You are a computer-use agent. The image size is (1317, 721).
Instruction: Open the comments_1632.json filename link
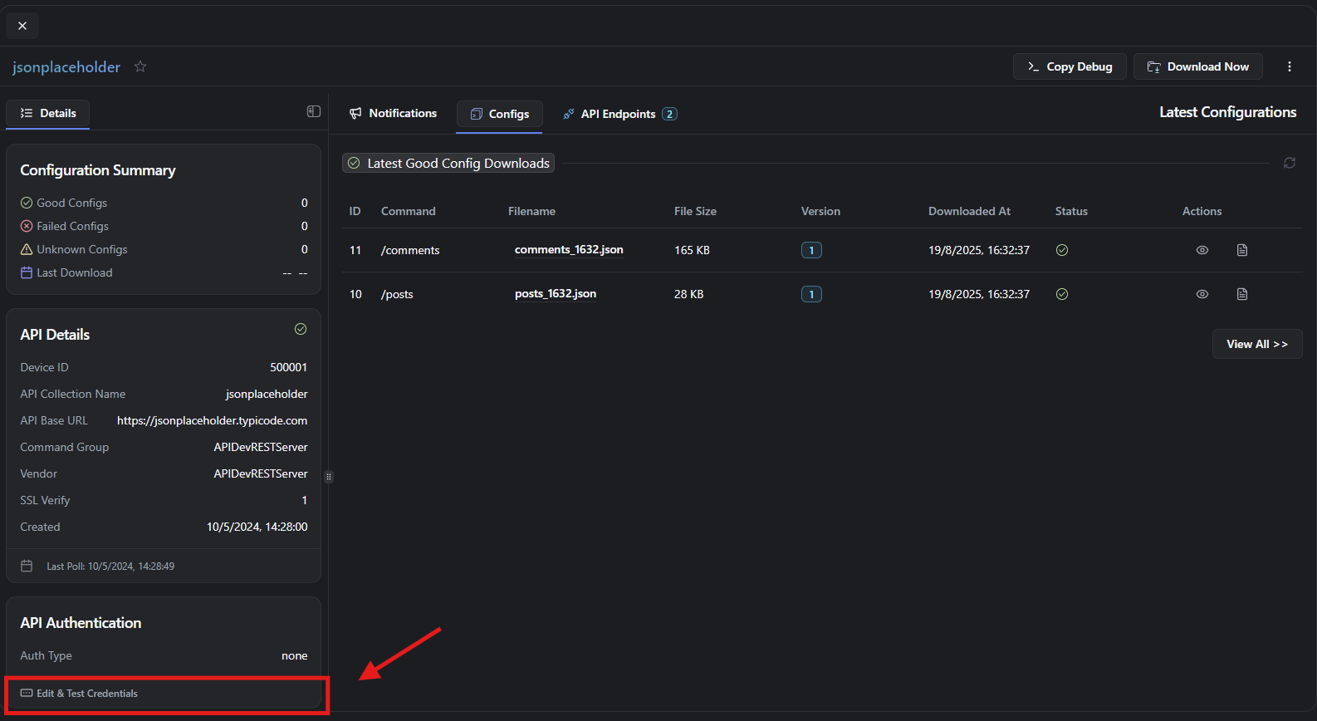tap(569, 250)
